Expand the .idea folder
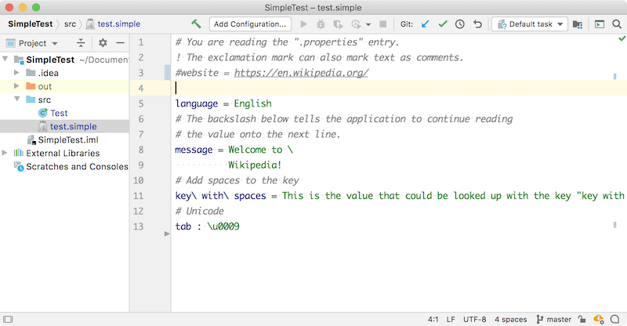Screen dimensions: 627x326 [x=17, y=73]
